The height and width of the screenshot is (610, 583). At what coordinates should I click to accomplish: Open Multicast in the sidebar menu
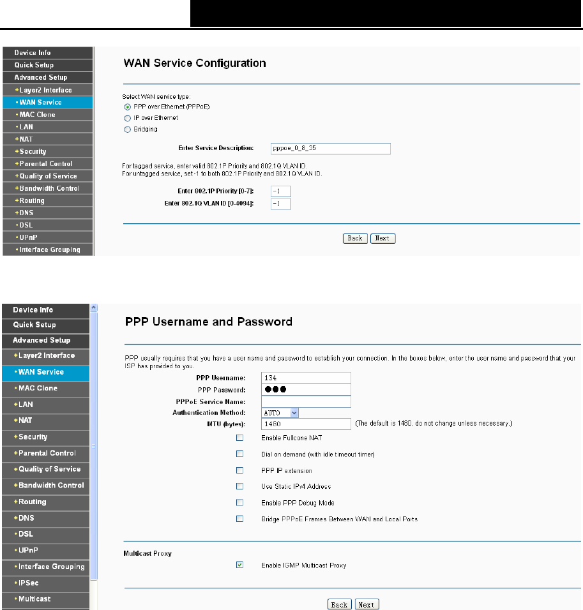45,599
